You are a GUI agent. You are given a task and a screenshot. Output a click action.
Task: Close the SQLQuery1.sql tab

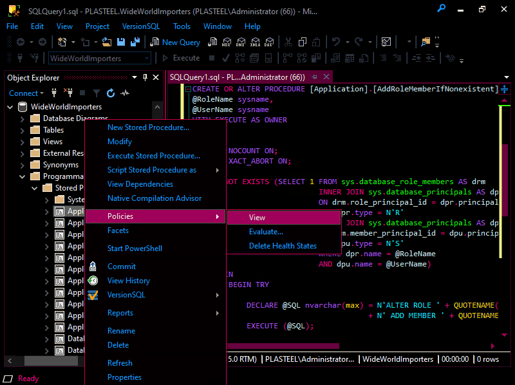tap(326, 77)
